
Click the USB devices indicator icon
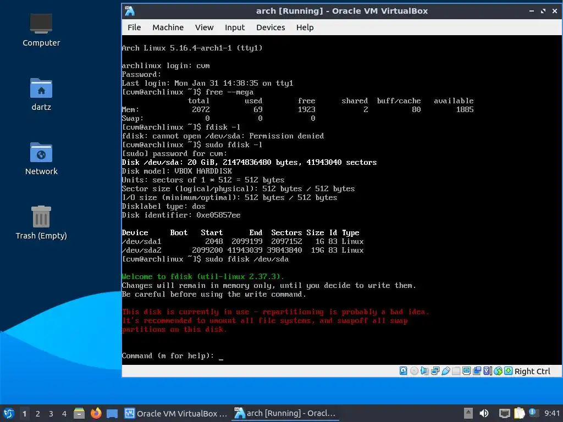point(445,371)
